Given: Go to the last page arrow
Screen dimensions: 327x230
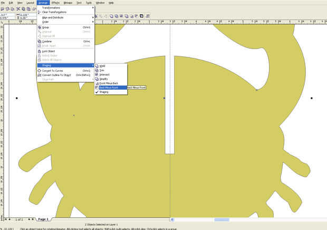Looking at the screenshot, I should (x=33, y=219).
